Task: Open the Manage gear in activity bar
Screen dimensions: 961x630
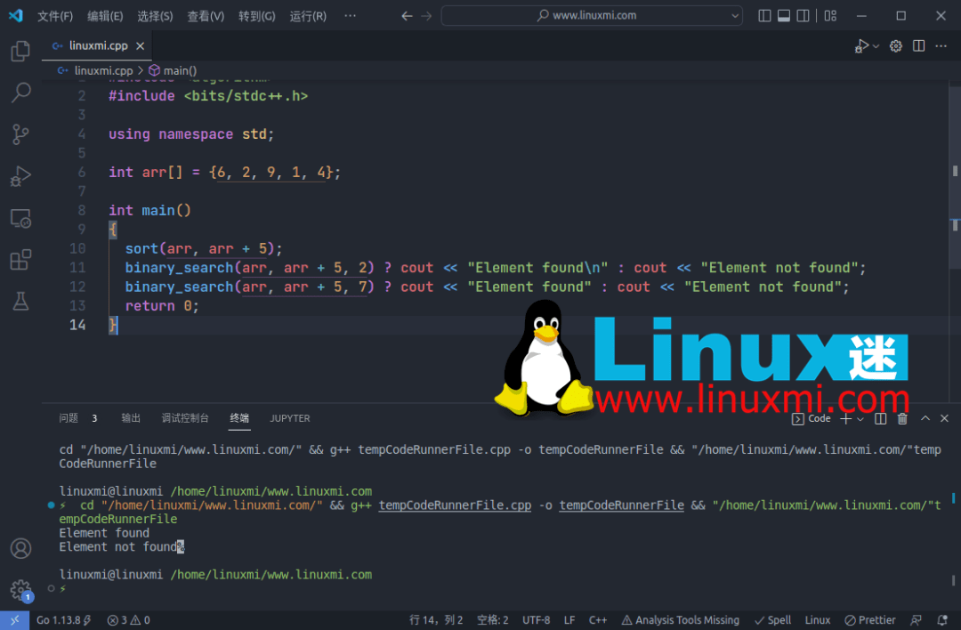Action: [20, 590]
